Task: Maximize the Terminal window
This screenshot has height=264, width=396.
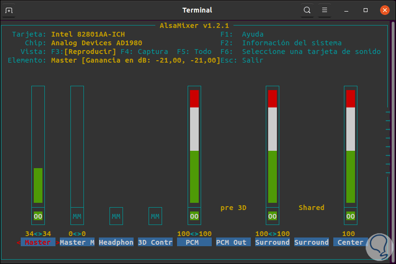Action: pos(366,10)
